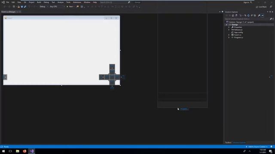
Task: Toggle Show All Files in Solution Explorer
Action: point(255,15)
